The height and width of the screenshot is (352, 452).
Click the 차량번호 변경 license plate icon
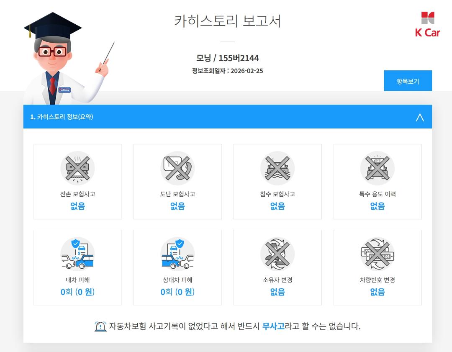pos(378,254)
